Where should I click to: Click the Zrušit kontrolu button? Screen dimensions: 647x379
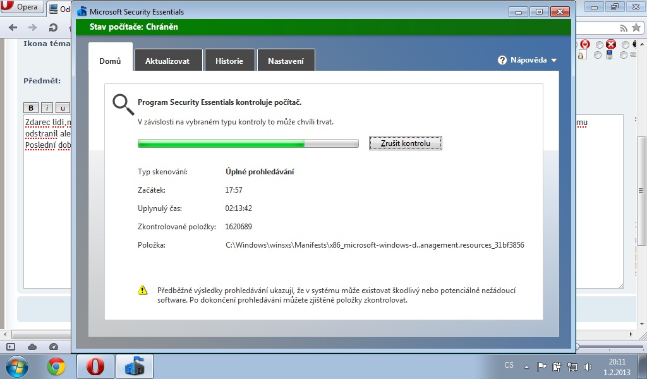tap(405, 143)
